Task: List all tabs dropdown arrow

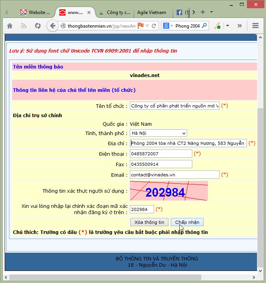Action: 211,12
